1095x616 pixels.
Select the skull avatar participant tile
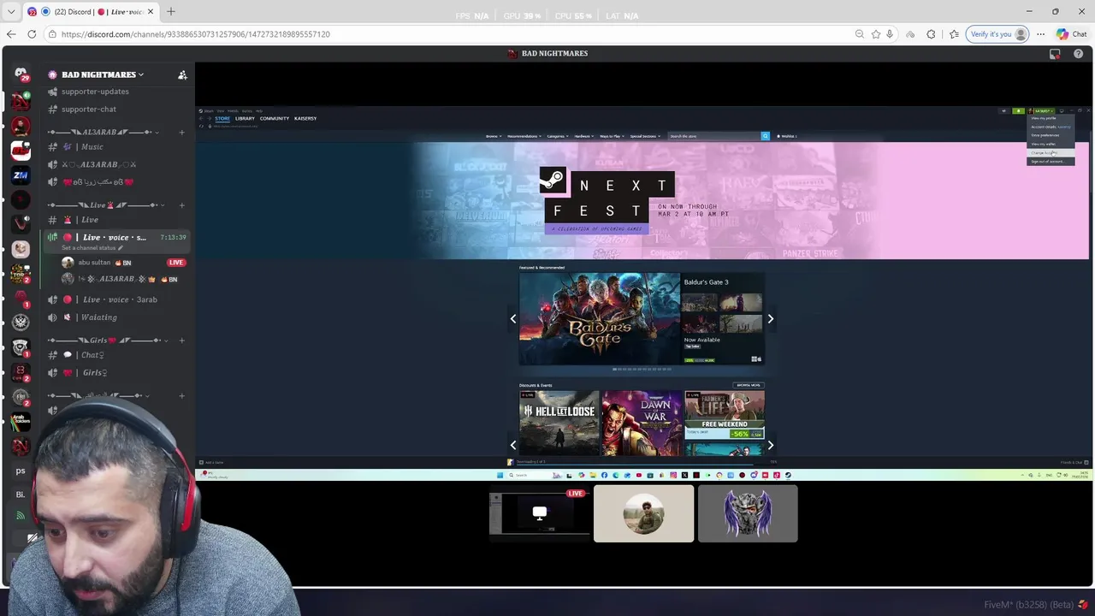(x=748, y=513)
